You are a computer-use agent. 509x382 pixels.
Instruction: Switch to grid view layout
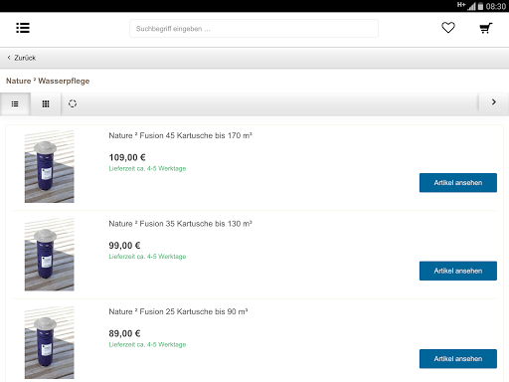[x=46, y=104]
